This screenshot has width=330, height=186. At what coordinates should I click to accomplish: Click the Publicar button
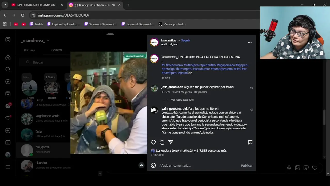click(x=247, y=165)
